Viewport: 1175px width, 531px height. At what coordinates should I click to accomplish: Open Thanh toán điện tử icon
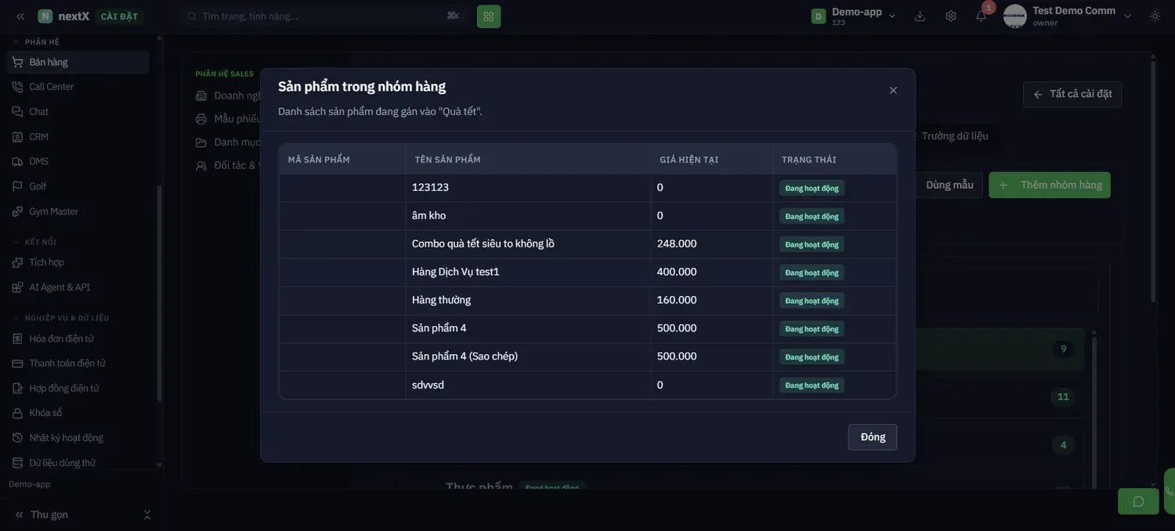[x=17, y=363]
